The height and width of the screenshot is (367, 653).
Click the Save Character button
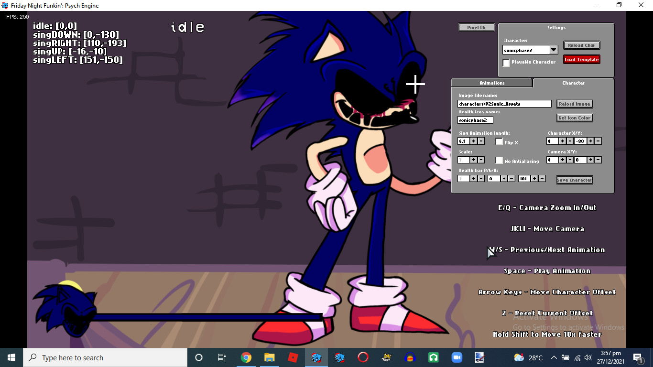575,180
